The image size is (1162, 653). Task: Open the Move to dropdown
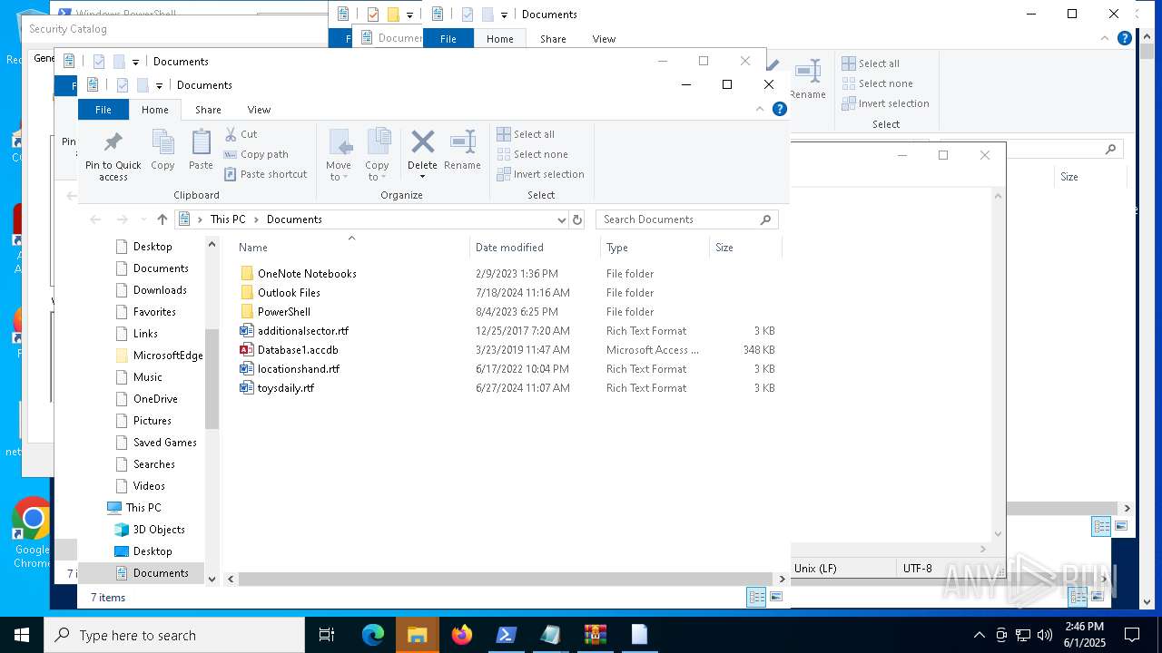pos(339,155)
